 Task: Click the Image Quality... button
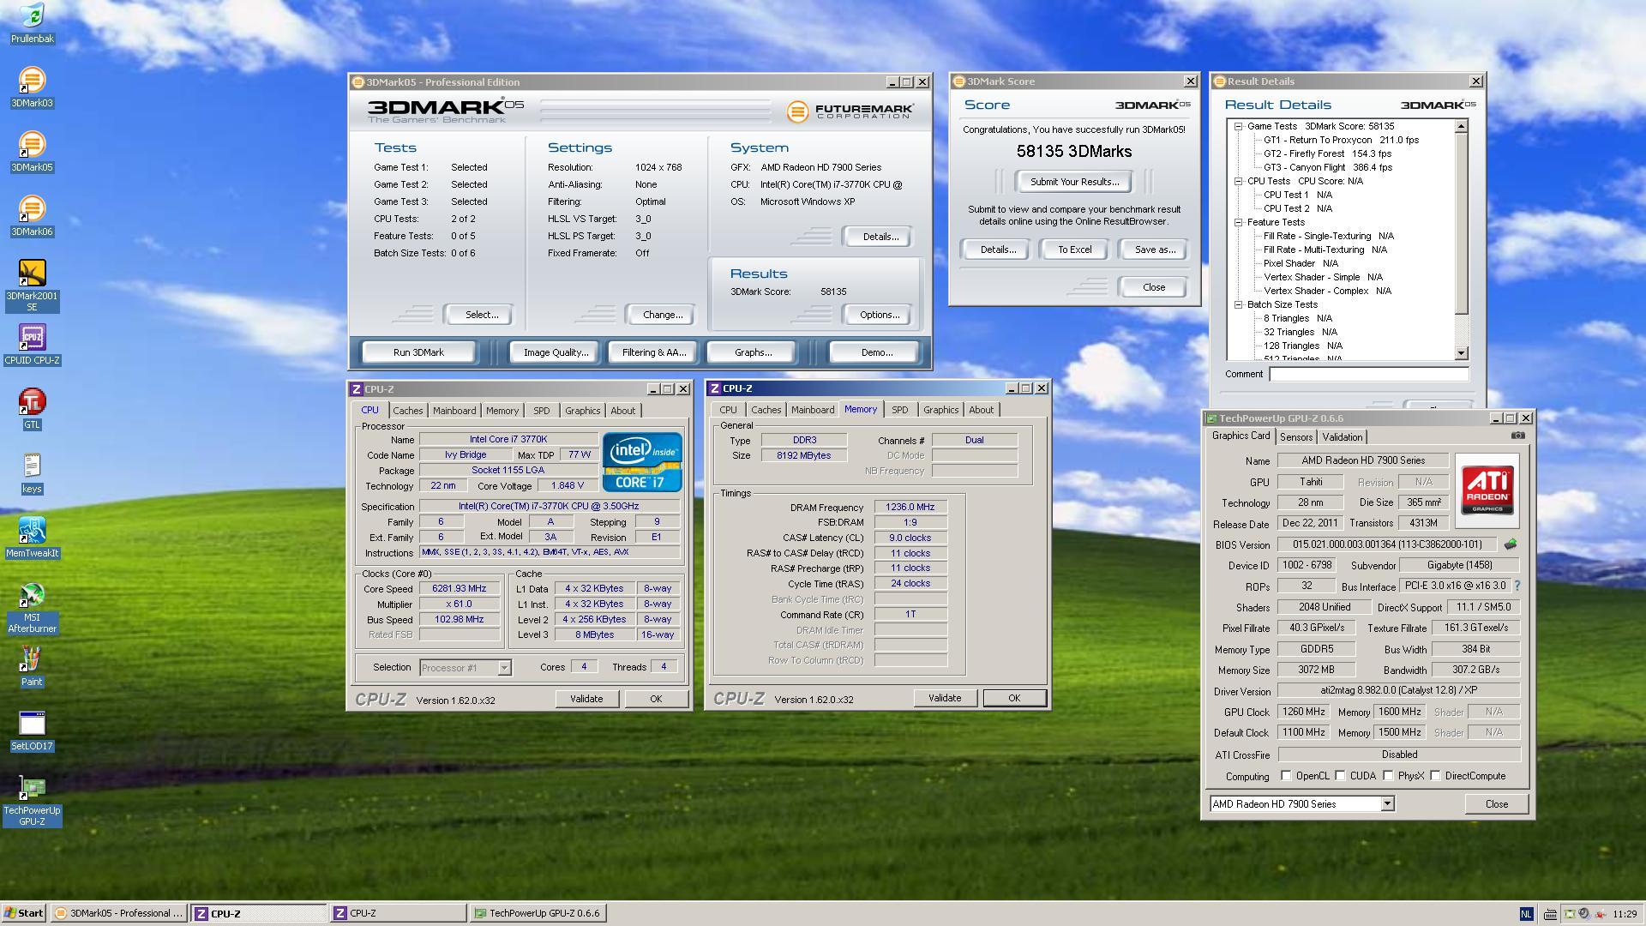(556, 352)
